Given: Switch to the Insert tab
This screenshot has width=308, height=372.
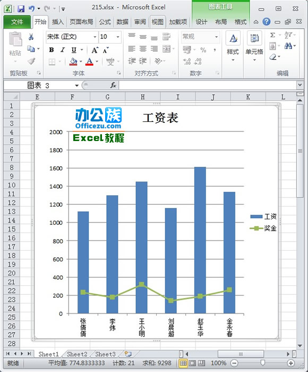Looking at the screenshot, I should [x=57, y=22].
